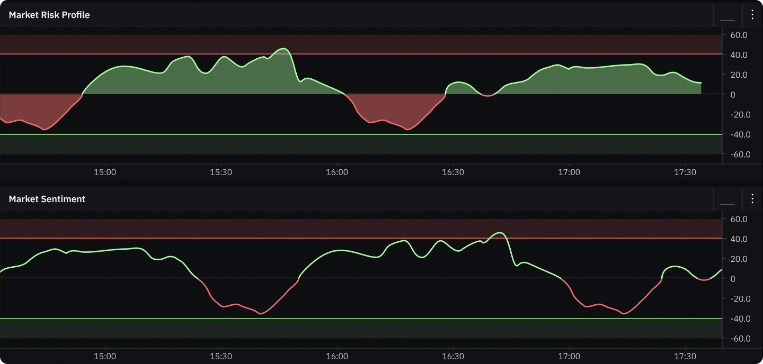Open Market Sentiment three-dot options menu
The height and width of the screenshot is (364, 763).
click(x=752, y=199)
